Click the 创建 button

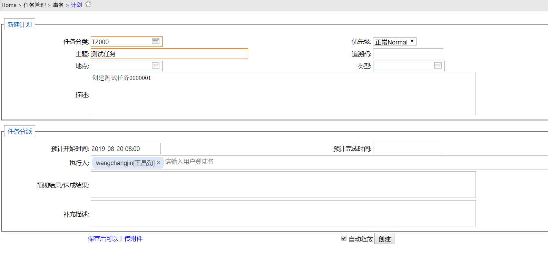(384, 239)
